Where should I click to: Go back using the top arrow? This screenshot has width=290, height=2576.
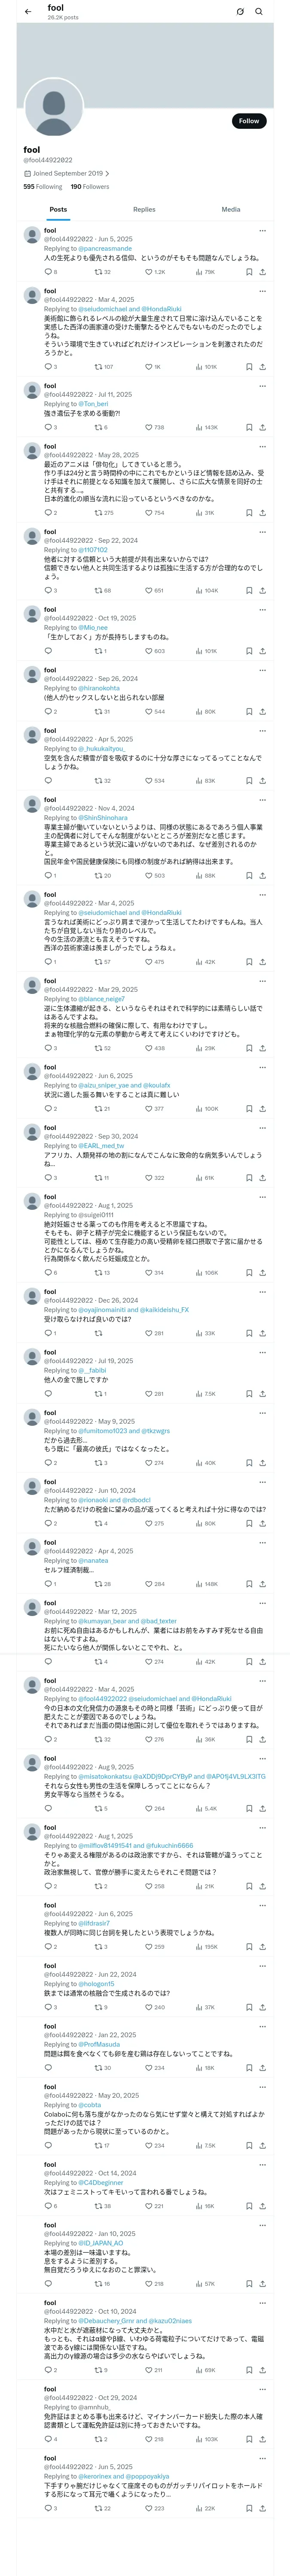click(x=28, y=12)
